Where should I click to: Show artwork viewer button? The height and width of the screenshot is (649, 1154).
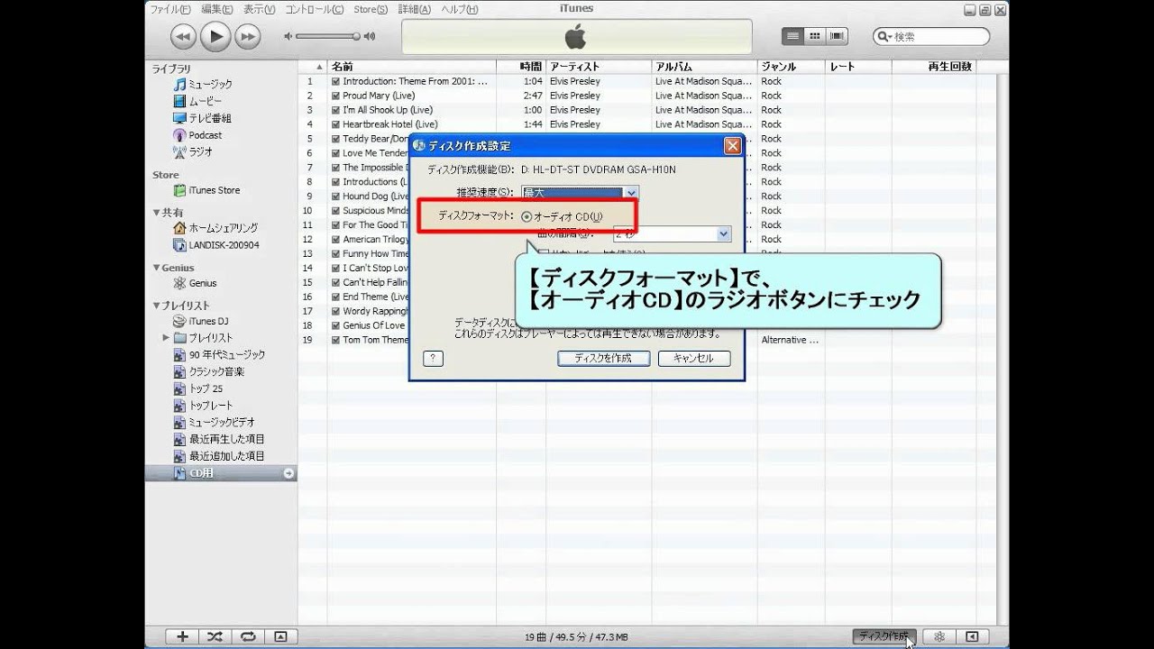280,636
